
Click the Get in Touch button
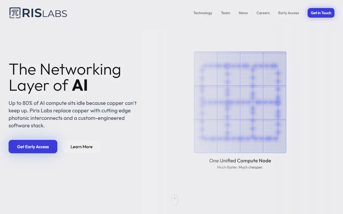point(321,13)
